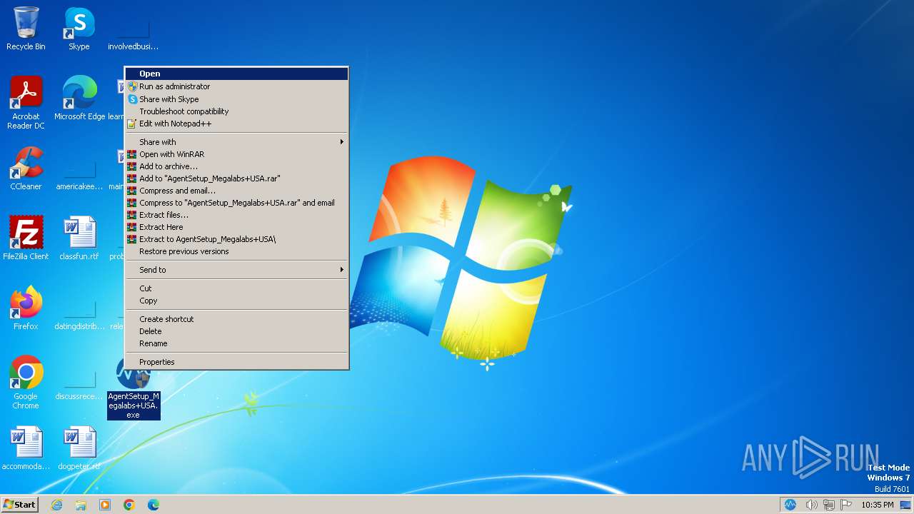The image size is (914, 514).
Task: Select discussrece... desktop file
Action: pos(79,383)
